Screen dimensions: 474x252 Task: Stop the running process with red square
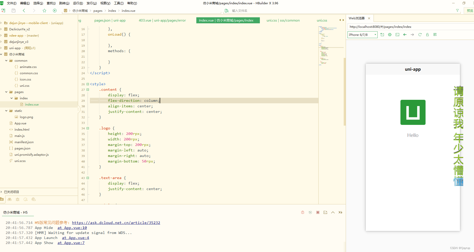318,212
